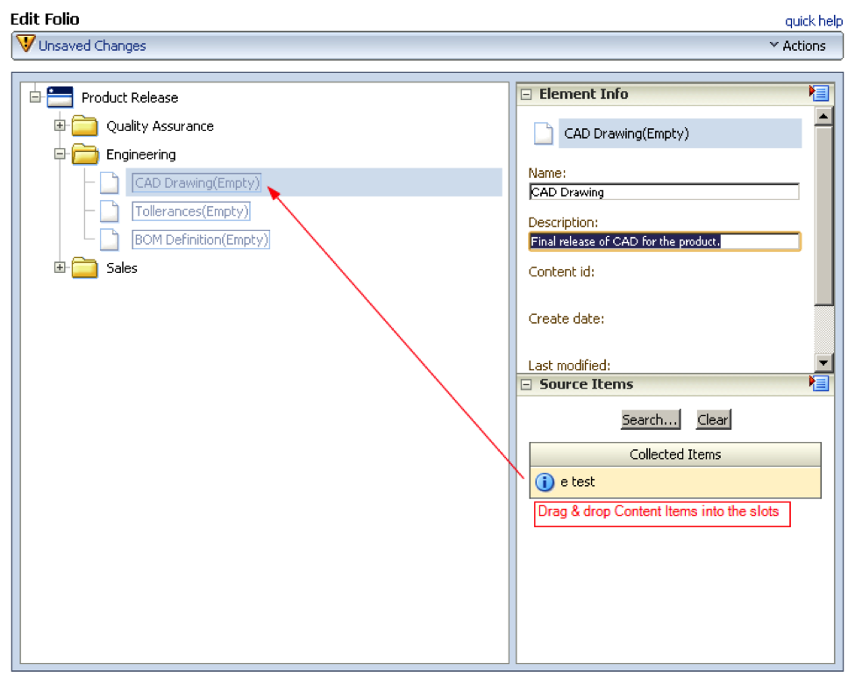Select the Engineering tree label
Viewport: 855px width, 686px height.
click(140, 154)
